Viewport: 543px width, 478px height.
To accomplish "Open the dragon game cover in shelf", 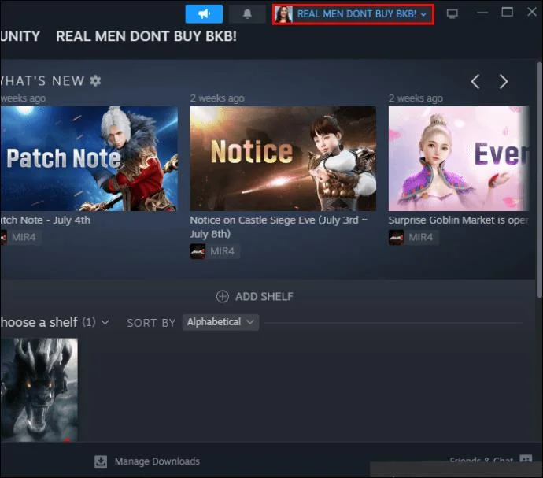I will (x=39, y=390).
